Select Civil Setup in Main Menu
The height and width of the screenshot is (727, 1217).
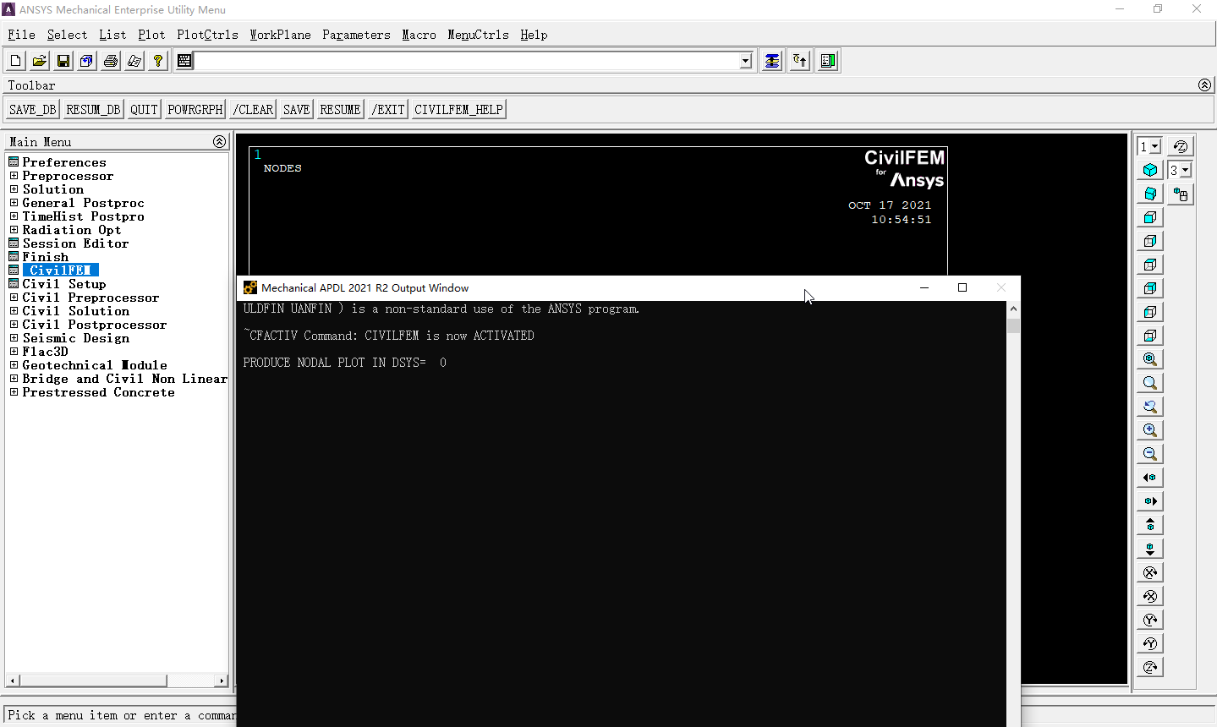click(64, 284)
